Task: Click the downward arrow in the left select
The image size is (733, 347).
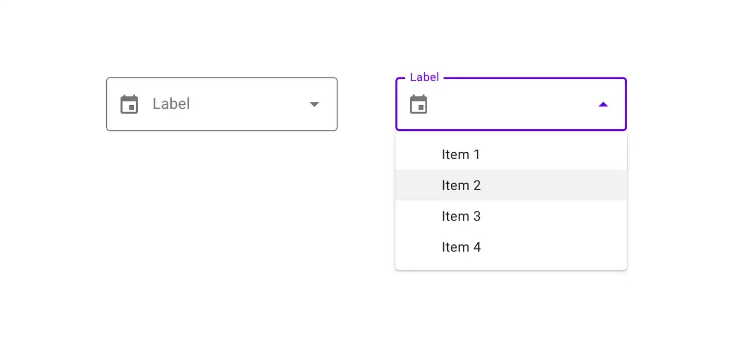Action: pyautogui.click(x=314, y=104)
